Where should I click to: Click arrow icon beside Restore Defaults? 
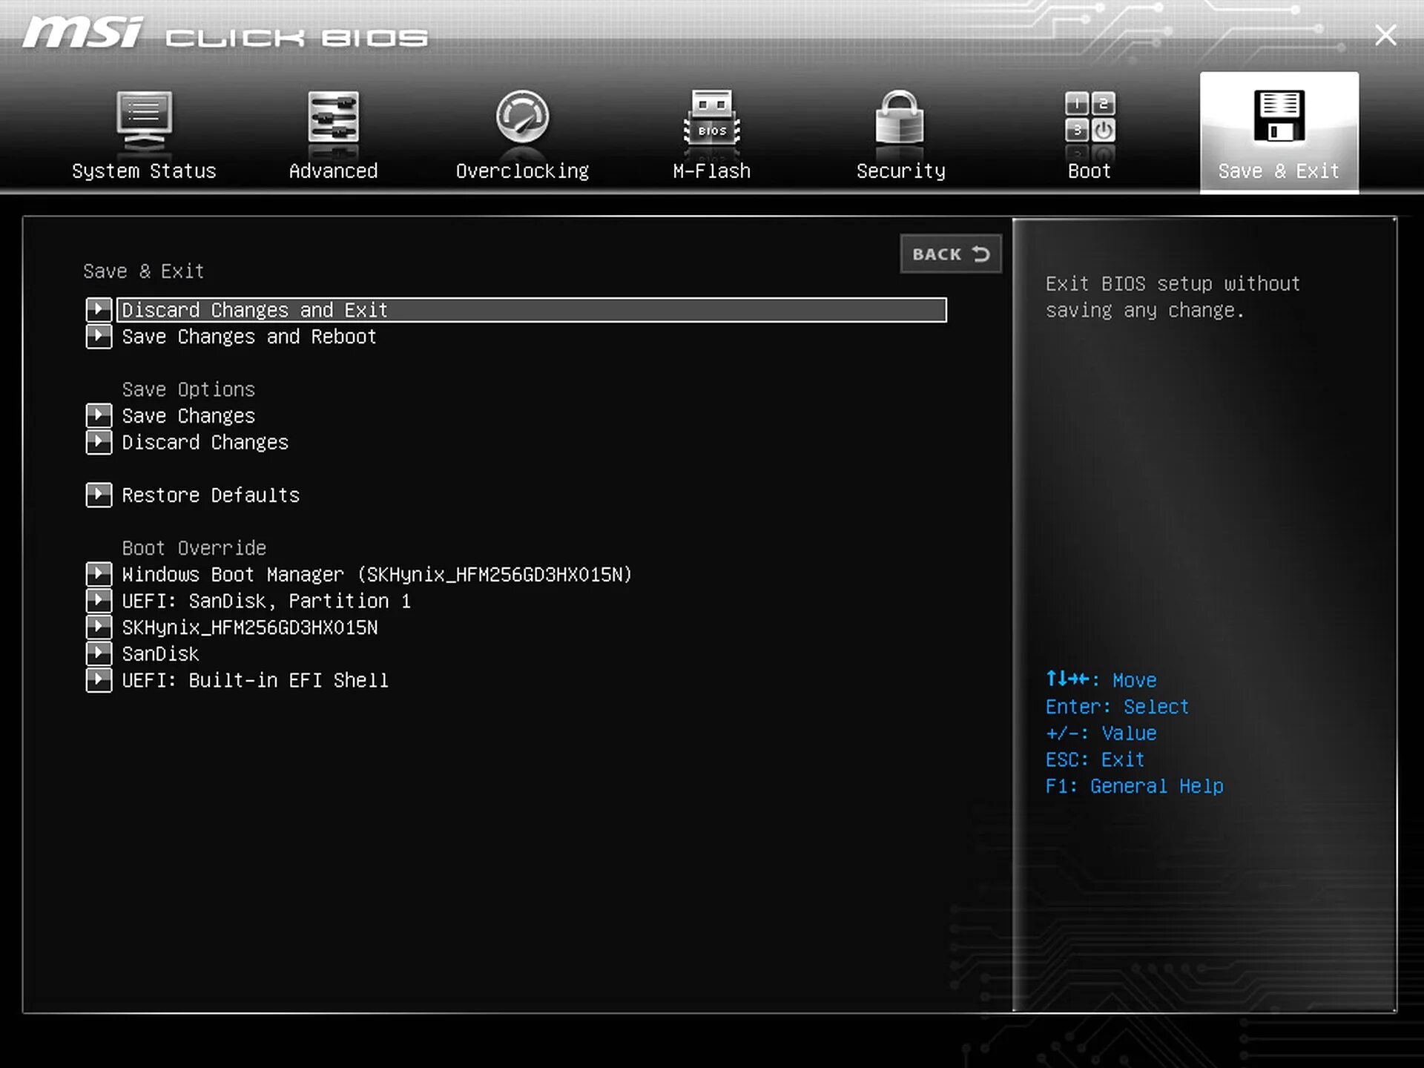(x=99, y=495)
